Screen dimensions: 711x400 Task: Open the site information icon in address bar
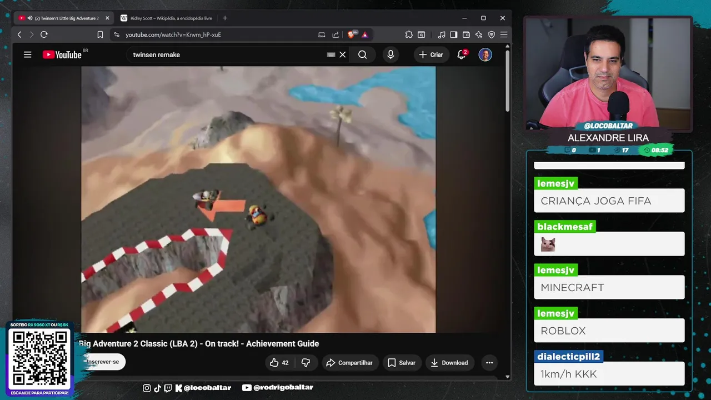tap(116, 34)
